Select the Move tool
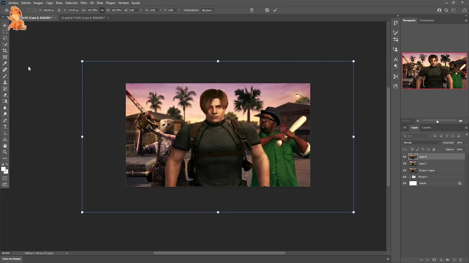 pos(5,25)
